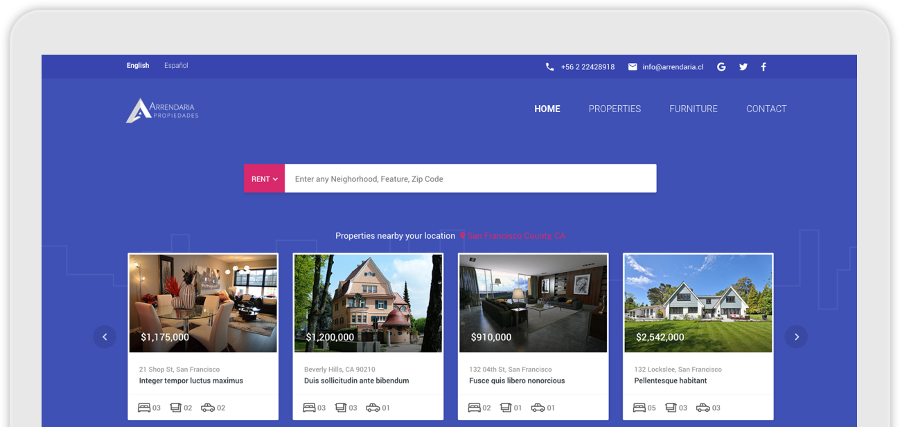Click the phone icon beside the number

click(550, 67)
